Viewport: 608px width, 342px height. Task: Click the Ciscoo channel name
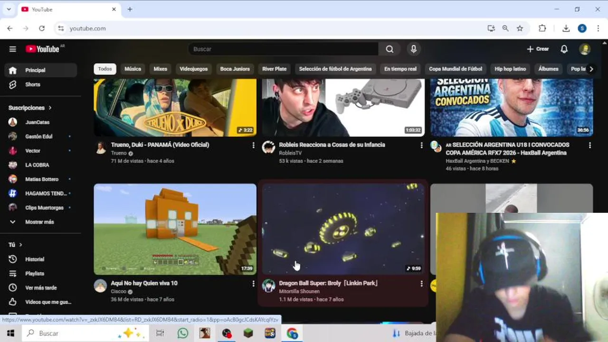(118, 292)
